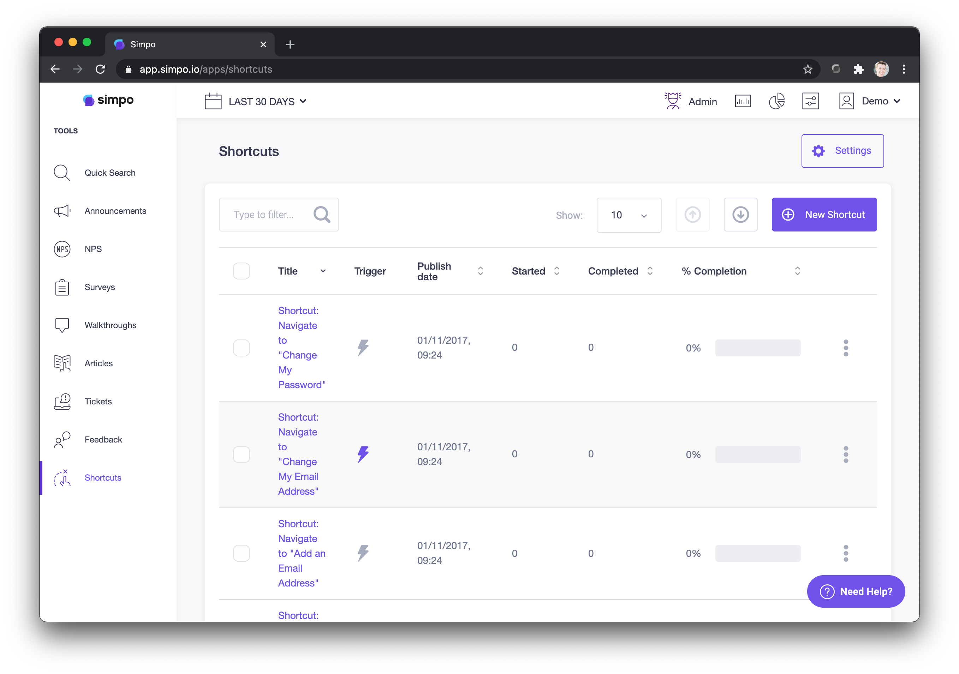Select the Simpo browser tab
The height and width of the screenshot is (674, 959).
coord(190,44)
